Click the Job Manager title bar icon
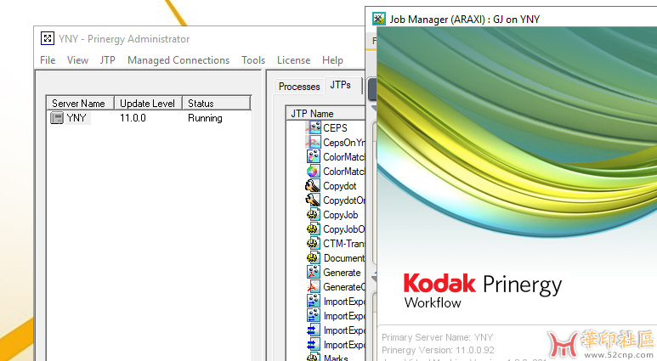 point(379,19)
